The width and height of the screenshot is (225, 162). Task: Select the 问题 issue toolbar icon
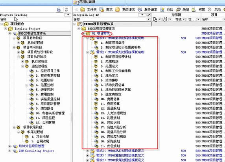[194, 9]
